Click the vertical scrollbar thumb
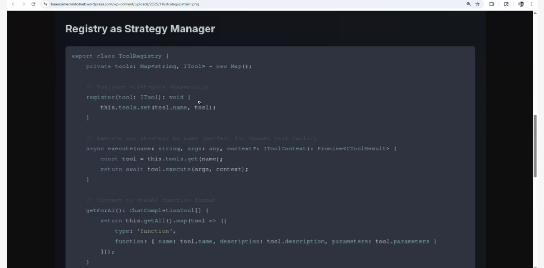544x268 pixels. coord(535,146)
